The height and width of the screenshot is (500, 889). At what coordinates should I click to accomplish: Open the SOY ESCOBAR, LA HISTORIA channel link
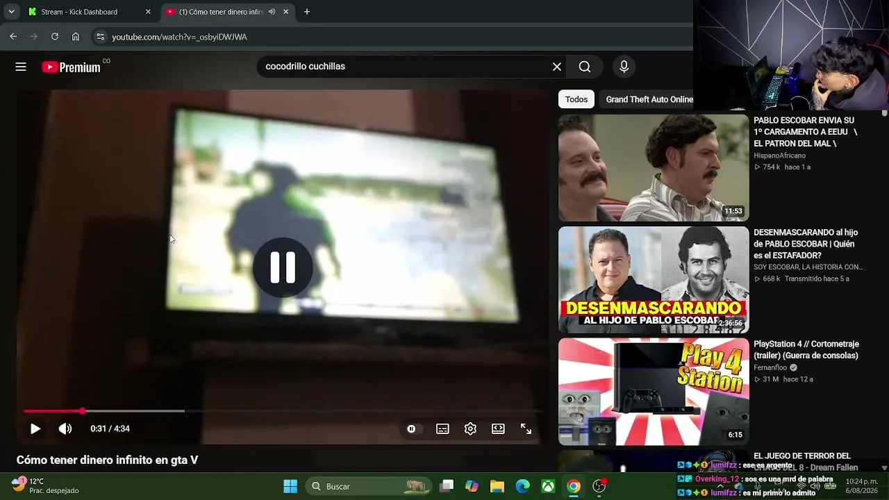click(x=808, y=267)
